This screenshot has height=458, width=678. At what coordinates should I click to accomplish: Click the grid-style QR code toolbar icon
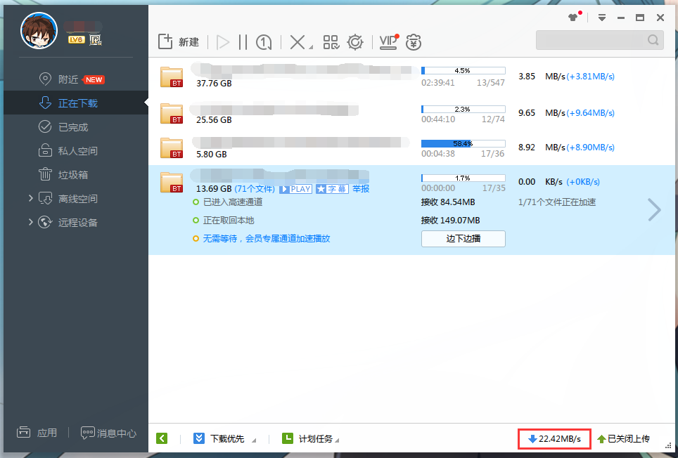(x=331, y=42)
